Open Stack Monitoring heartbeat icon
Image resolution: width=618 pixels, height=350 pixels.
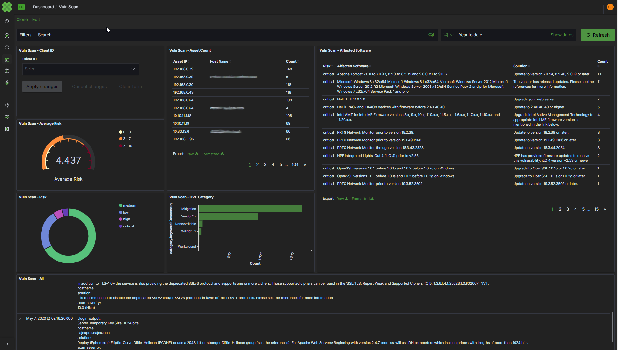pos(7,117)
